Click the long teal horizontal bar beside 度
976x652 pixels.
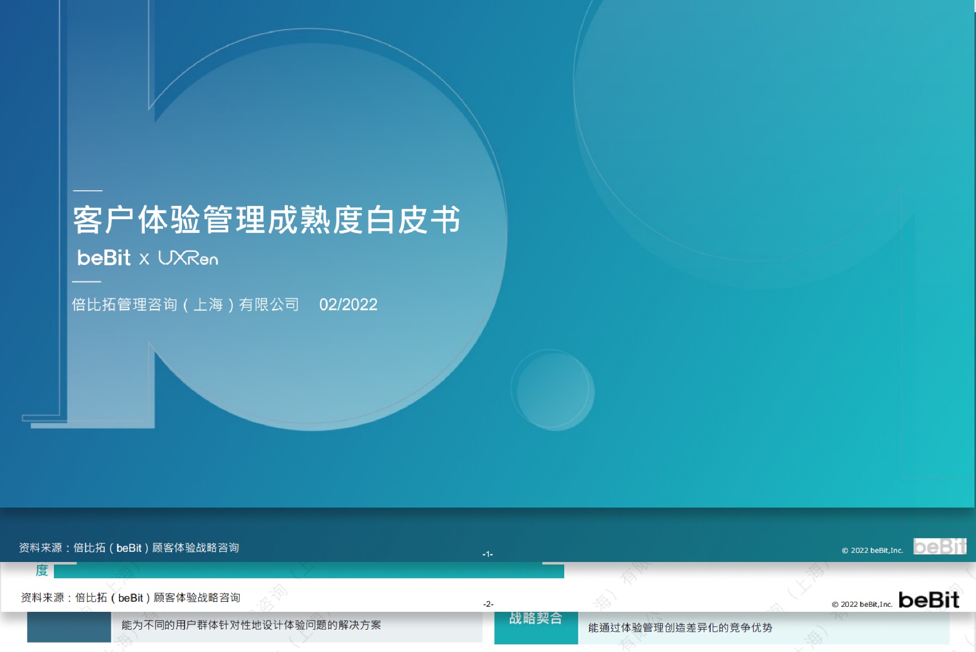[309, 572]
